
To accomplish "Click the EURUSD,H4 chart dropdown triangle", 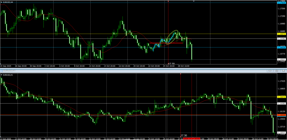I will [2, 2].
